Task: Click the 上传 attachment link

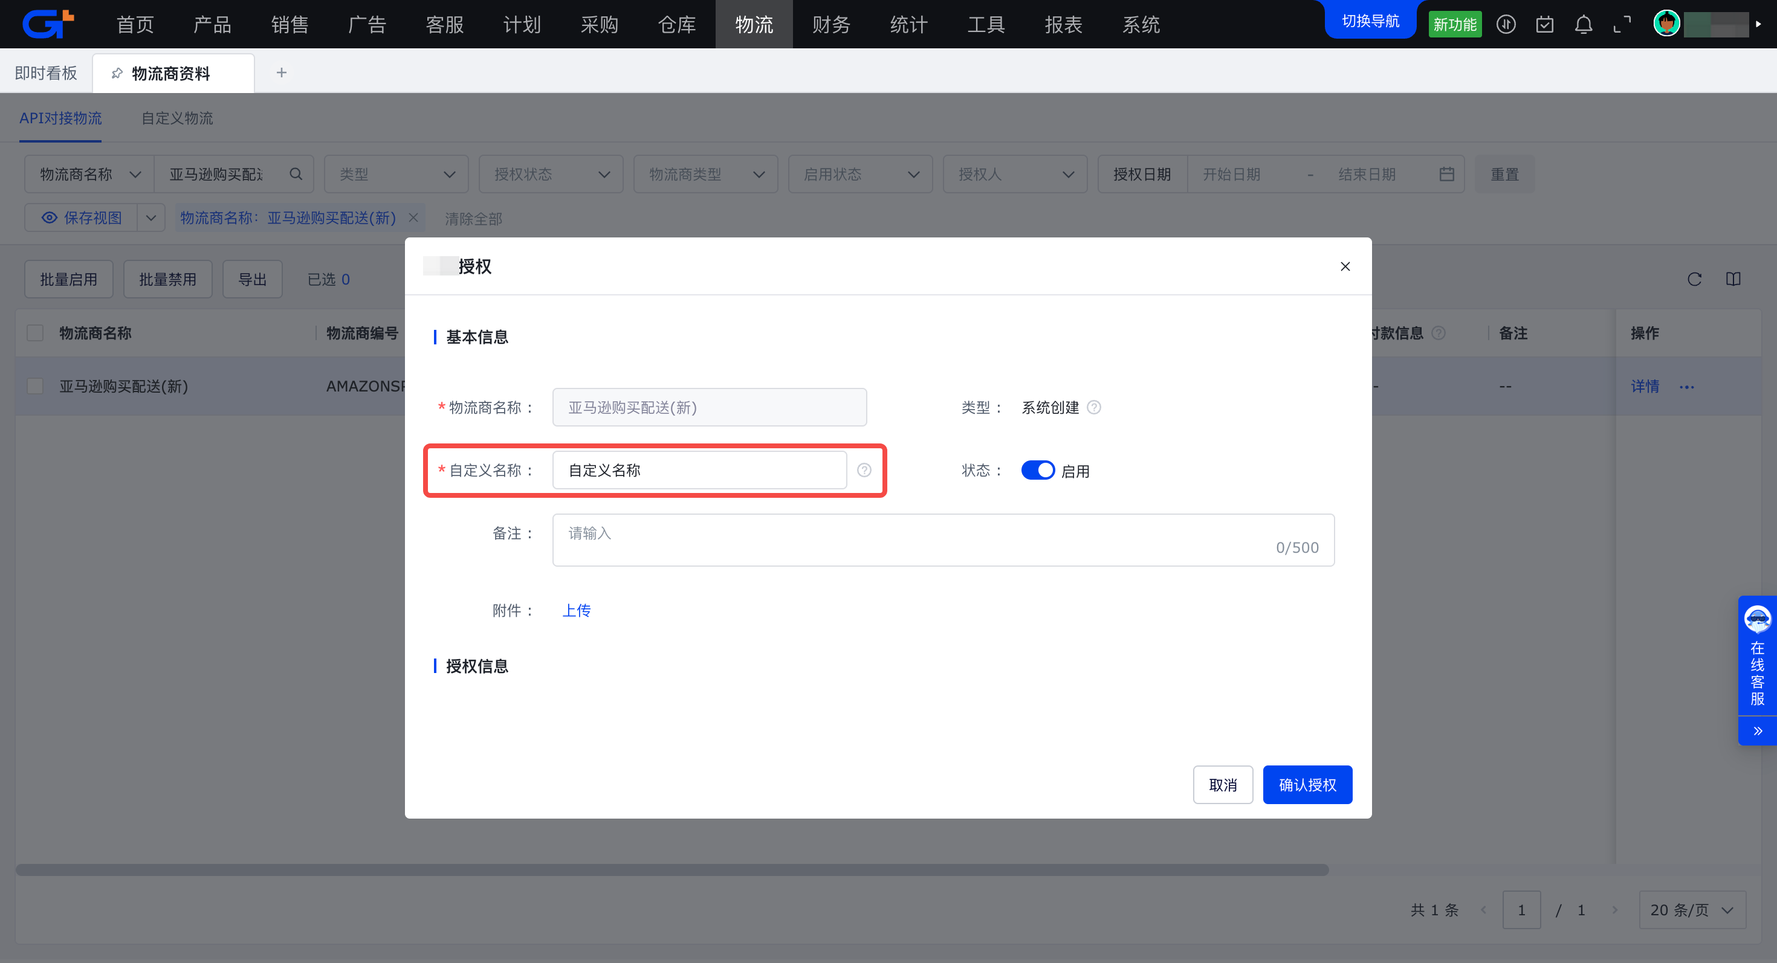Action: click(x=576, y=610)
